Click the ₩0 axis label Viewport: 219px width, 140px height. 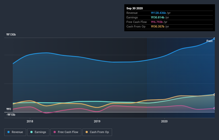point(9,109)
